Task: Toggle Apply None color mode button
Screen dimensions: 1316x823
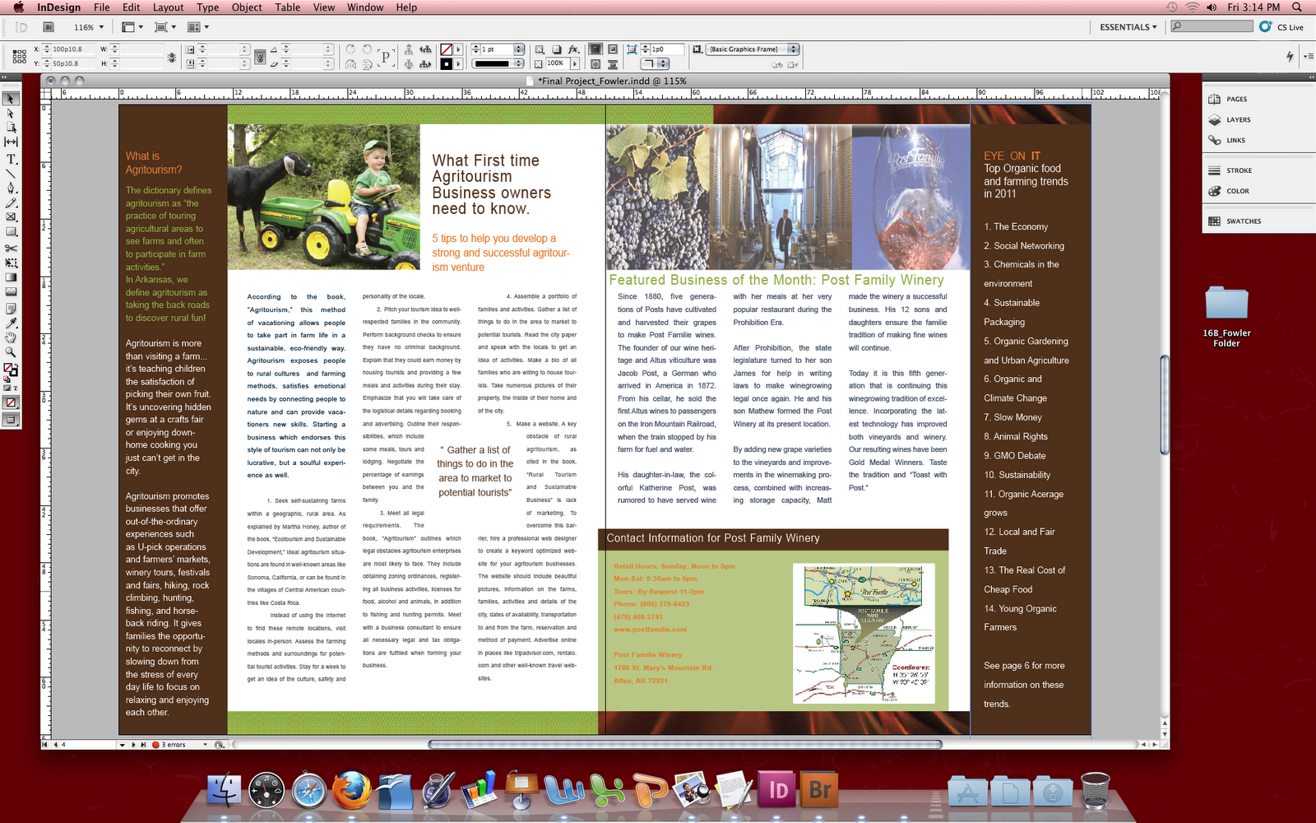Action: 11,402
